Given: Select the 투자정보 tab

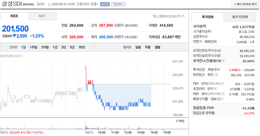Looking at the screenshot, I should (208, 17).
